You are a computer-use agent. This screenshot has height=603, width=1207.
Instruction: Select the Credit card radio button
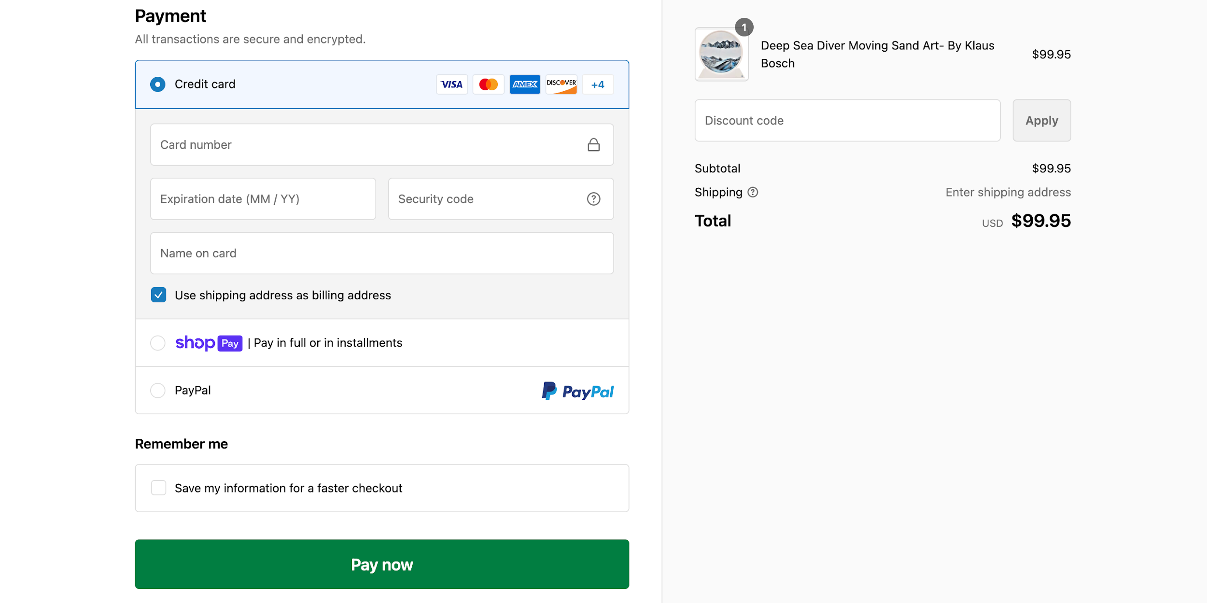pyautogui.click(x=158, y=84)
